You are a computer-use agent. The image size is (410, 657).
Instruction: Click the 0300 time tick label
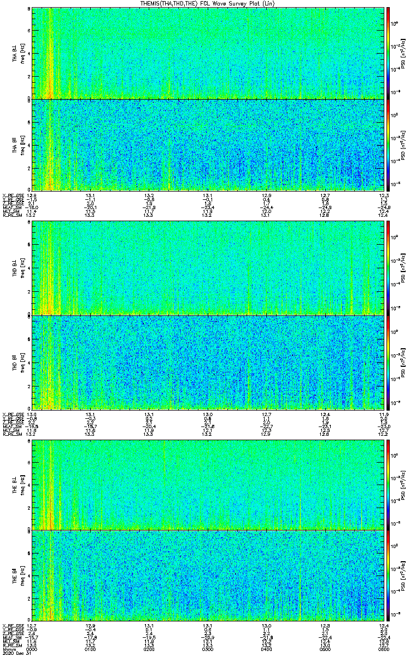click(208, 650)
